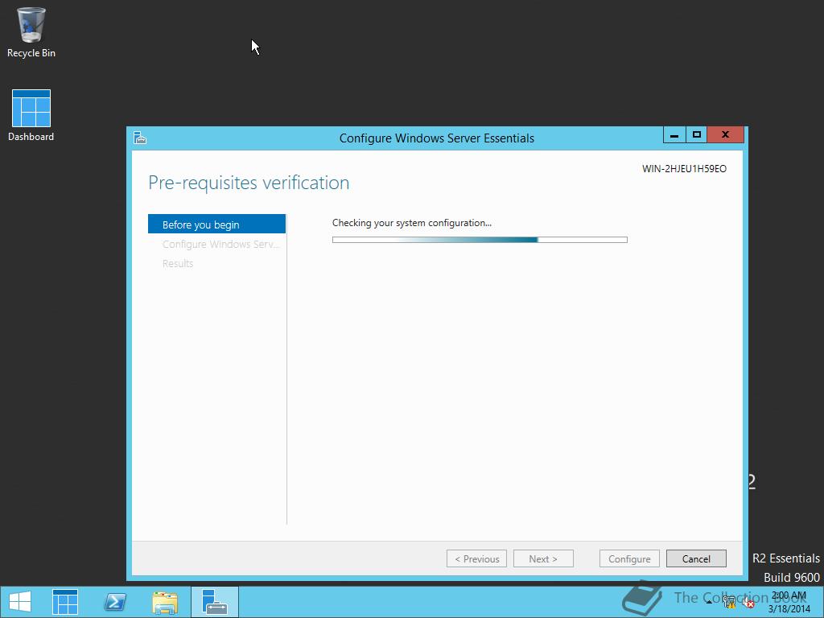Screen dimensions: 824x618
Task: Select the Results step
Action: [x=178, y=263]
